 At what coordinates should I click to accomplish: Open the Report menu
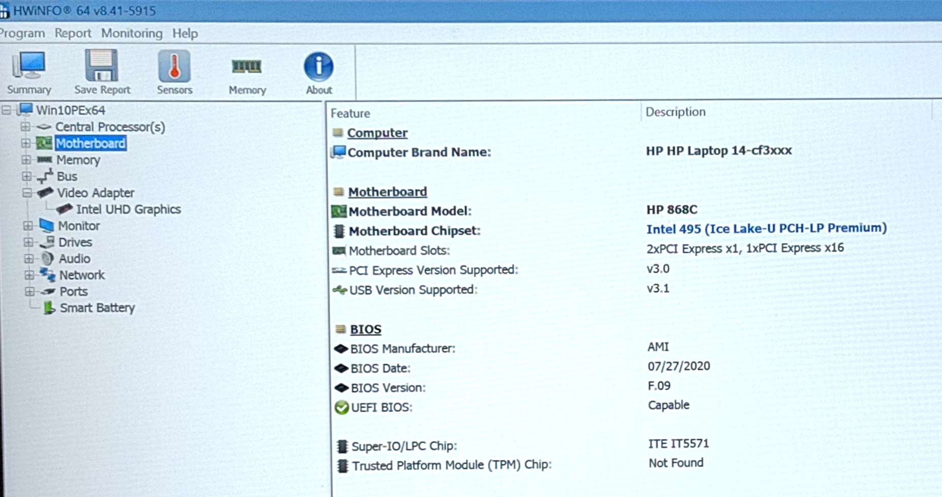pyautogui.click(x=73, y=34)
